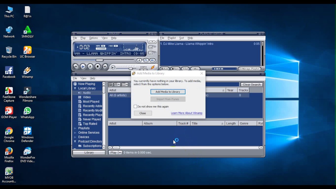Viewport: 336px width, 189px height.
Task: Open the GOM Player desktop icon
Action: pyautogui.click(x=9, y=113)
